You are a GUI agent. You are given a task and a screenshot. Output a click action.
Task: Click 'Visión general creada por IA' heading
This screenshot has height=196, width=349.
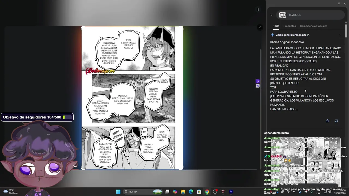[292, 35]
